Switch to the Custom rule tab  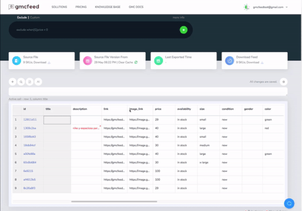point(35,17)
